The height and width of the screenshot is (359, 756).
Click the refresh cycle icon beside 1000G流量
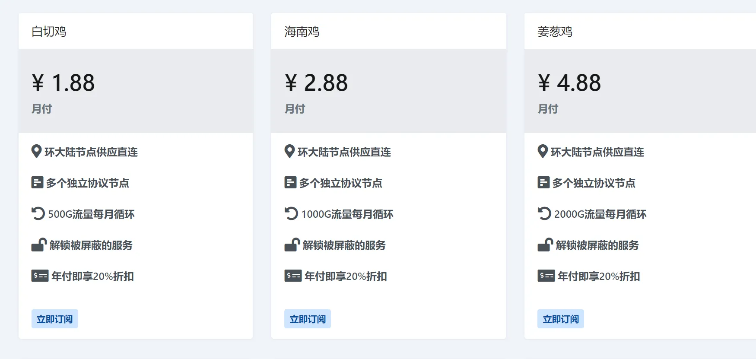(291, 214)
